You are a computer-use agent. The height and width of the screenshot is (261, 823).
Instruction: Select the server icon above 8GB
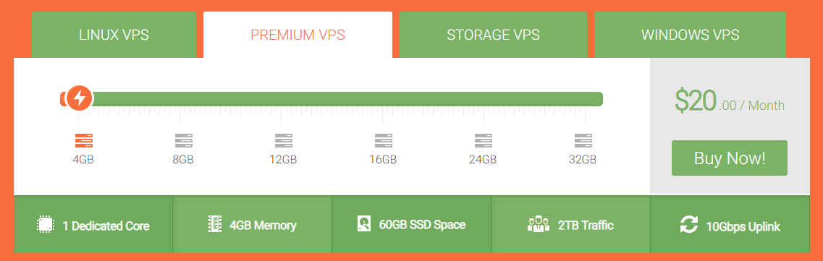[183, 140]
